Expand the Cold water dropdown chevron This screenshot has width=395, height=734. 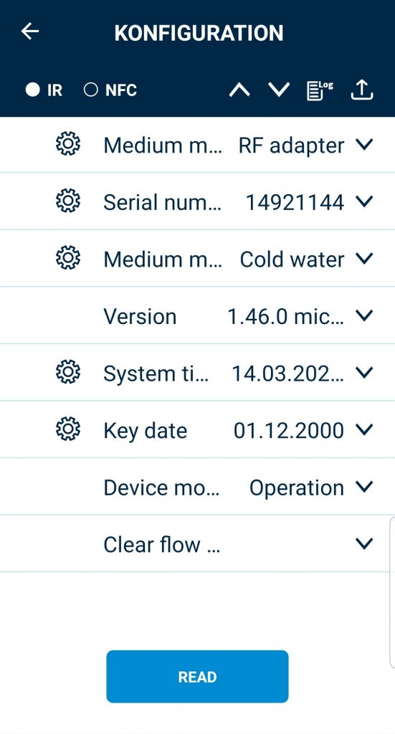(363, 258)
